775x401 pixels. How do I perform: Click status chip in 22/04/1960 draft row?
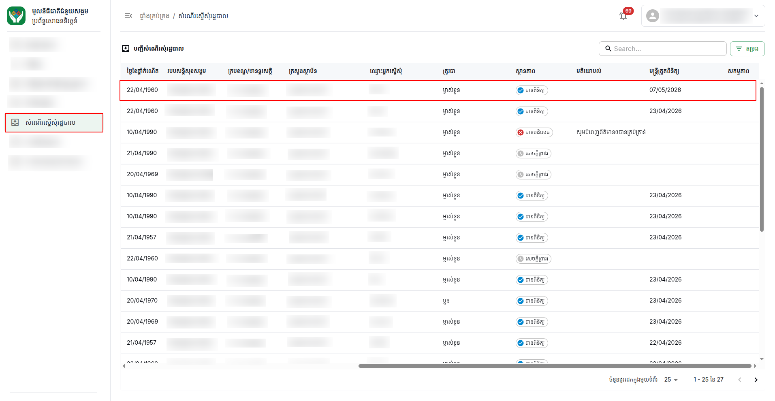tap(534, 259)
